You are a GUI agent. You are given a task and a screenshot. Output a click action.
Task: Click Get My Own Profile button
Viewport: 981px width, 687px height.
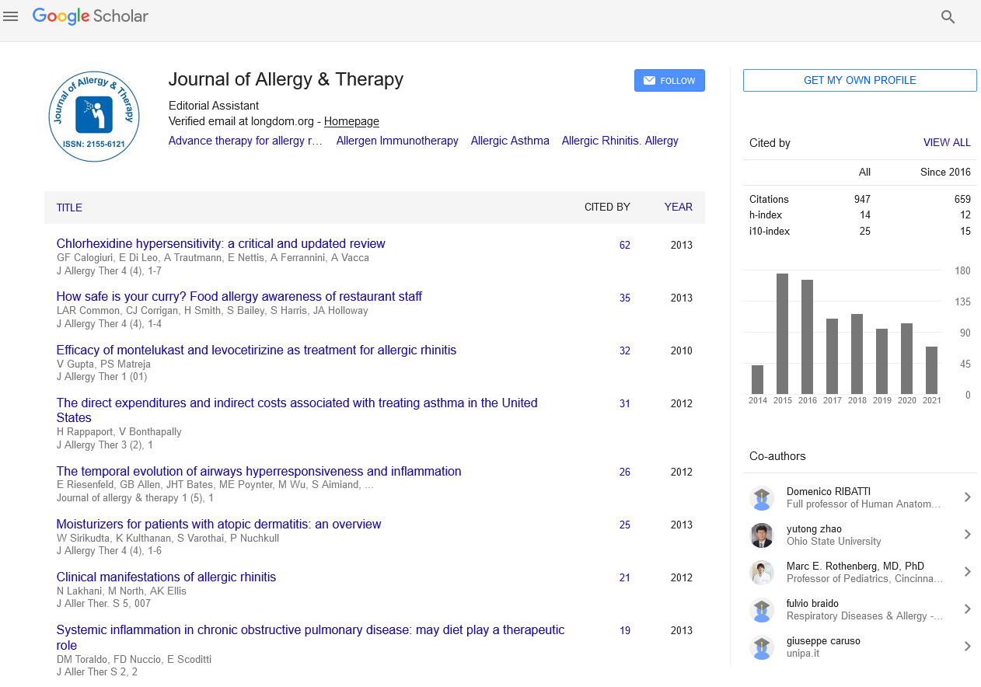tap(860, 81)
